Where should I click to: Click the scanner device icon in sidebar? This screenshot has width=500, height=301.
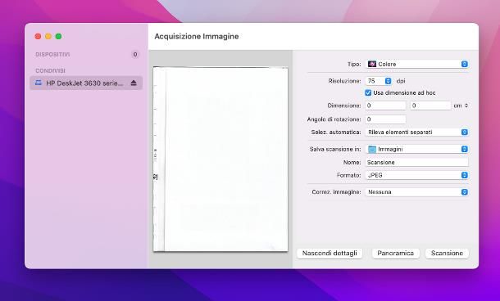pos(39,83)
